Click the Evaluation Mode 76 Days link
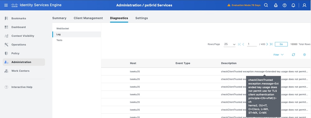 pos(246,5)
